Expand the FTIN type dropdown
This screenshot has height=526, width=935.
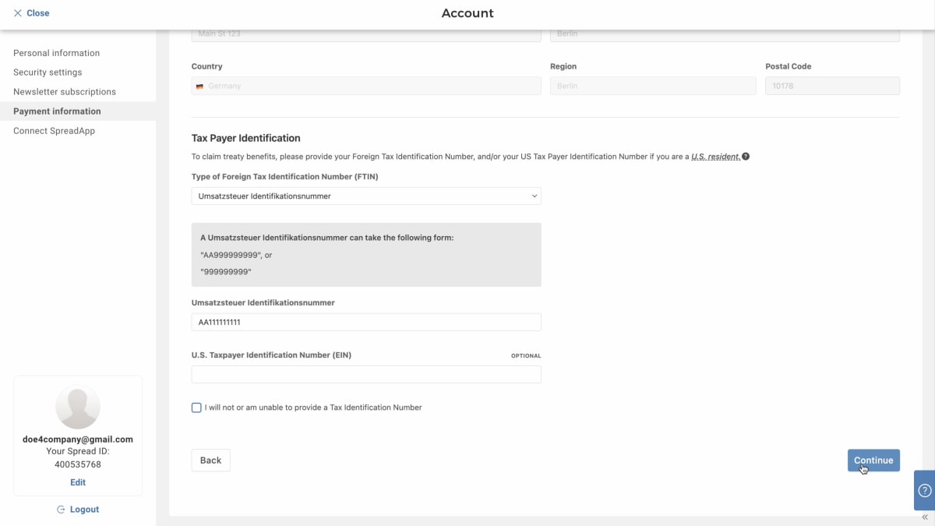366,196
